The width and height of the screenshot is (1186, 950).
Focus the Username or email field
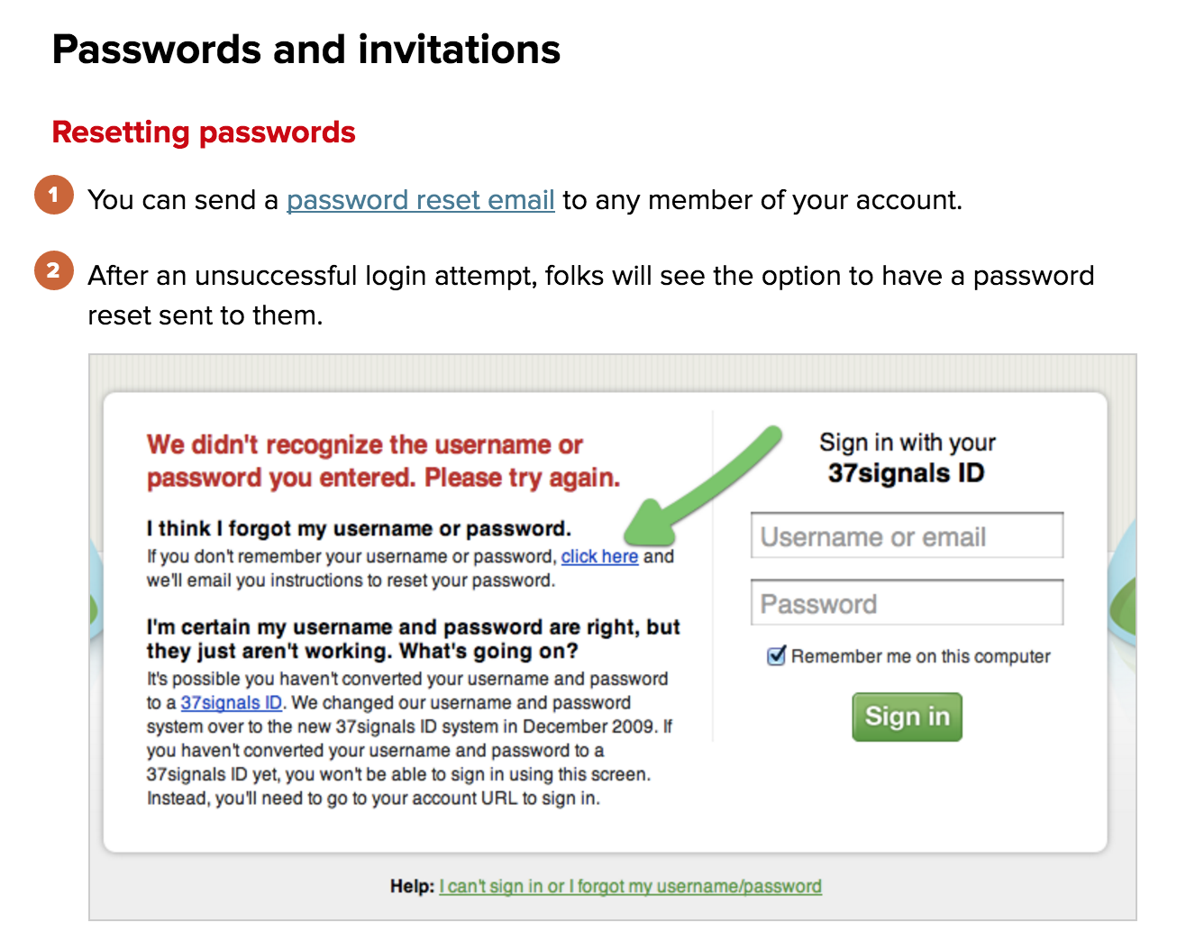coord(907,536)
